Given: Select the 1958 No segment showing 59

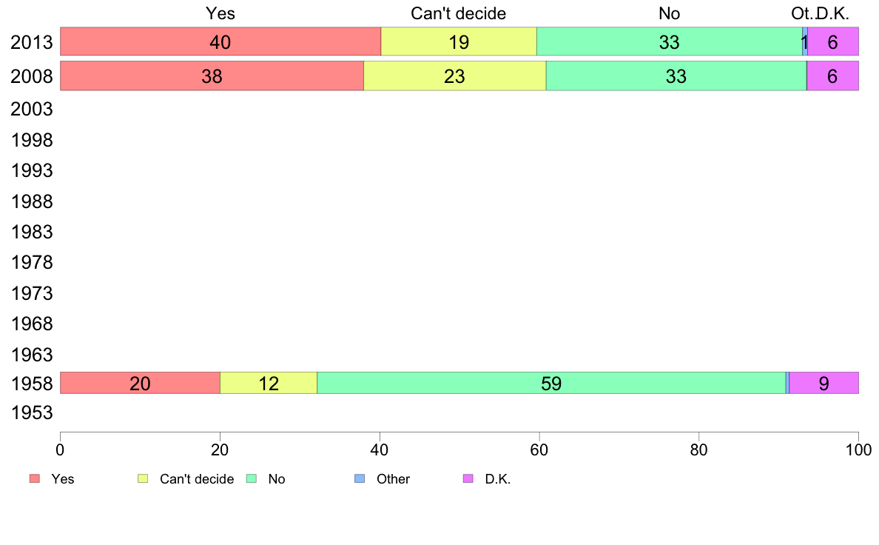Looking at the screenshot, I should (x=552, y=383).
